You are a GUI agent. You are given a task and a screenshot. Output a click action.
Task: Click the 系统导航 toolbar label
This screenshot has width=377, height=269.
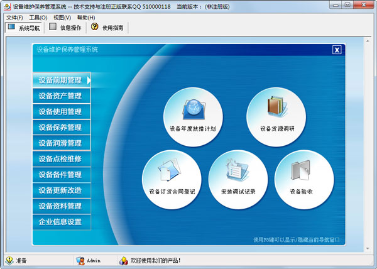click(x=29, y=28)
